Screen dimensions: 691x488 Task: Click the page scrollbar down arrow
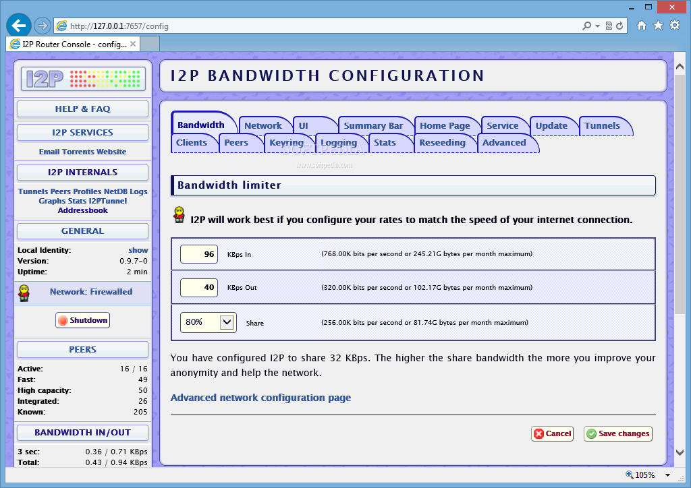click(680, 452)
